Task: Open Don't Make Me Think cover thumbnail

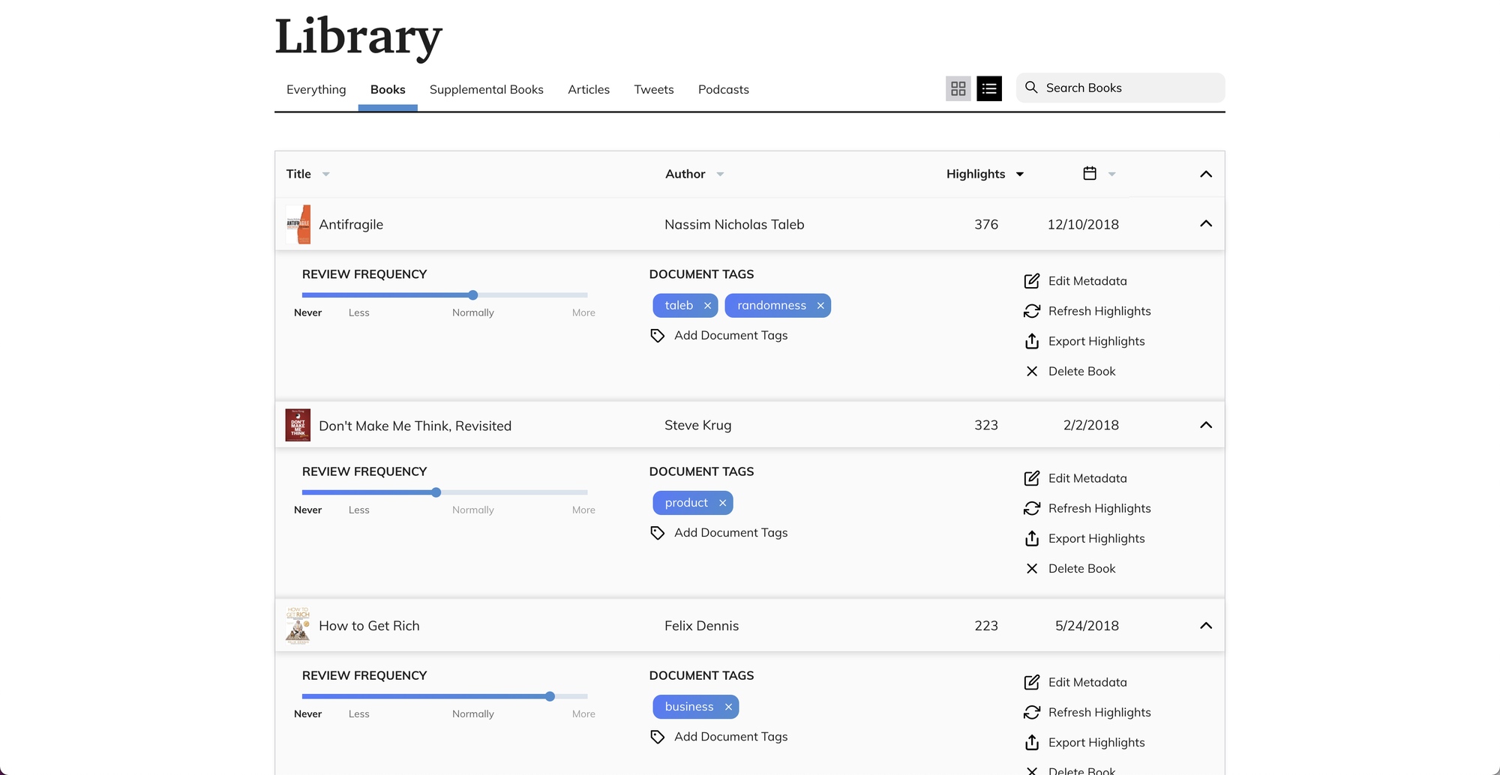Action: pos(298,425)
